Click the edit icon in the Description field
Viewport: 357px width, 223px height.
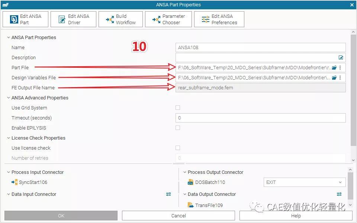point(341,58)
